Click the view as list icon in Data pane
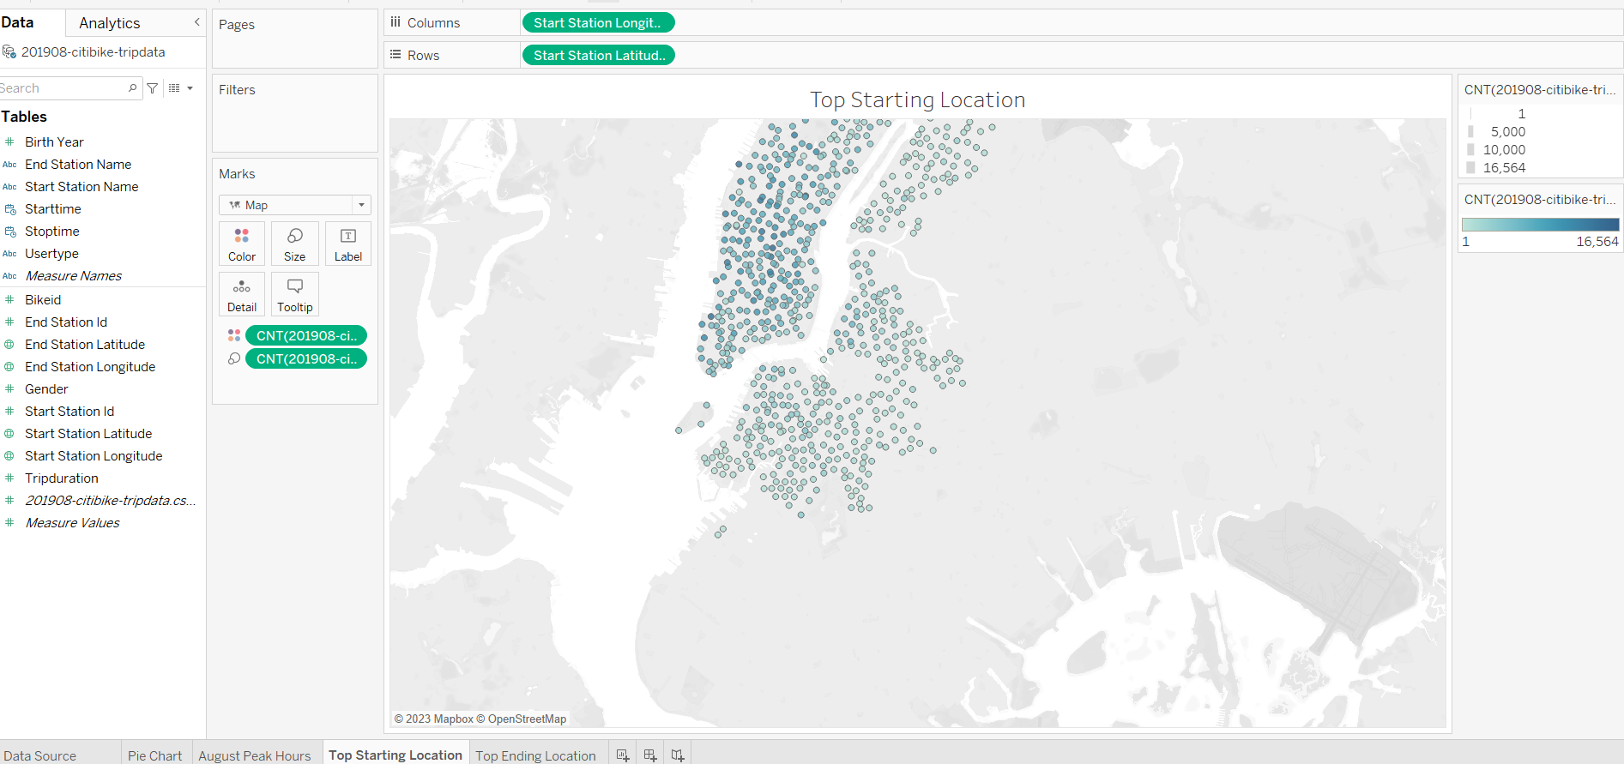 [174, 87]
